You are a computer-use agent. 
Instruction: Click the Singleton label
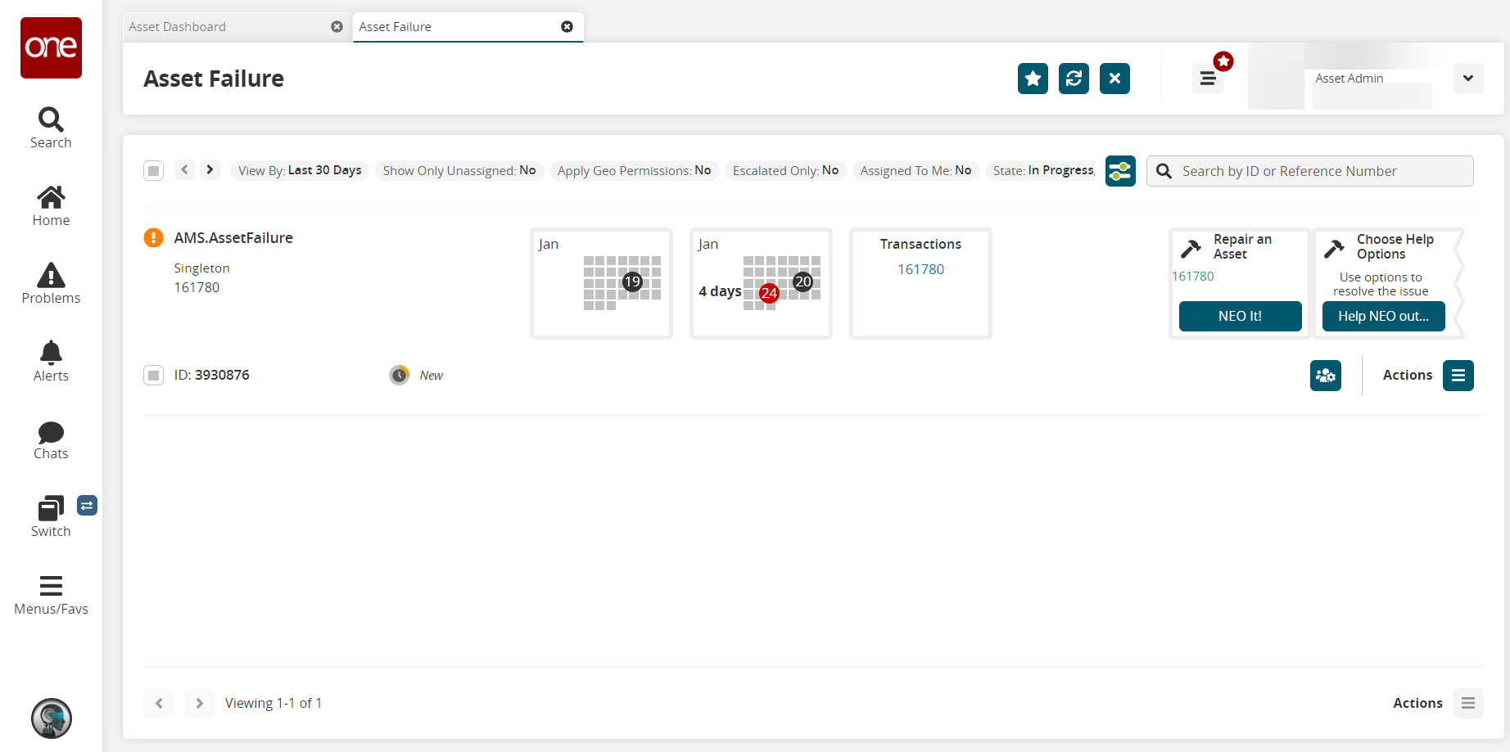[201, 268]
